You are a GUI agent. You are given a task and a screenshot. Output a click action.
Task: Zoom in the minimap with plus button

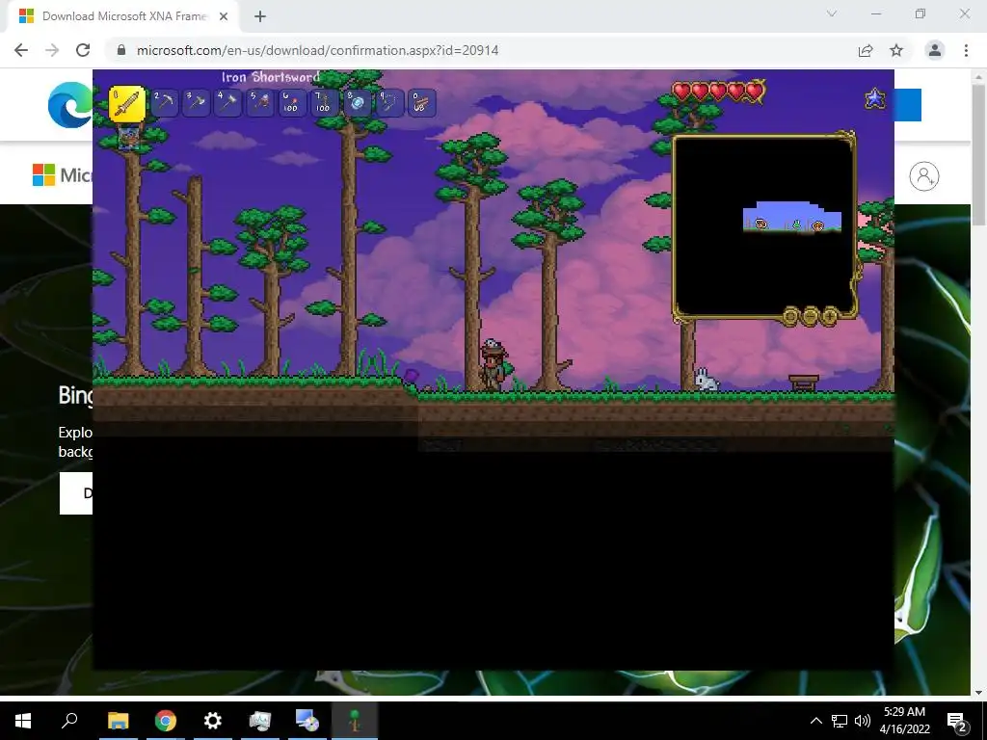830,315
